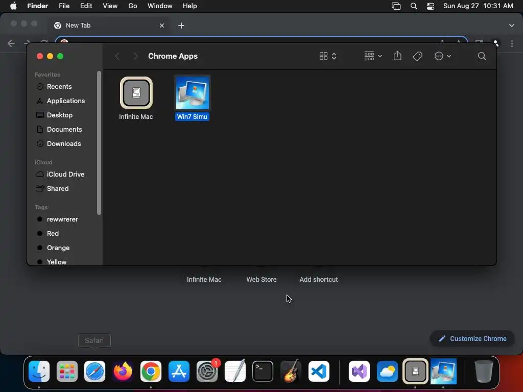Open Control Center from menu bar
Image resolution: width=523 pixels, height=392 pixels.
click(x=431, y=6)
